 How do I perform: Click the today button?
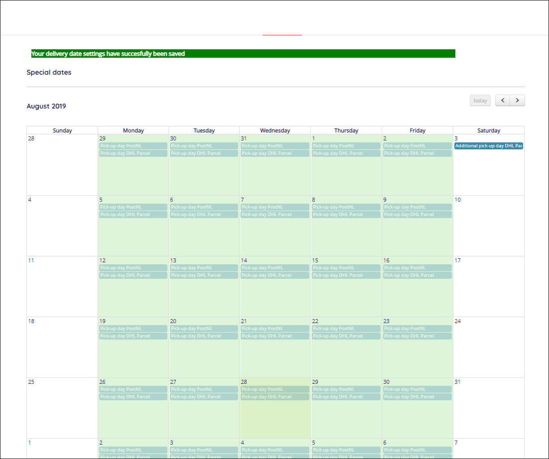click(480, 101)
